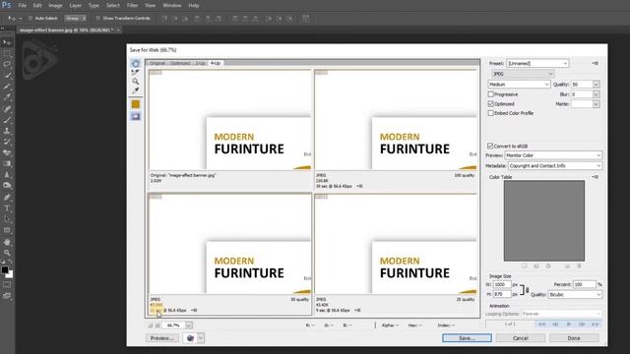Click the Percent input field

[584, 284]
